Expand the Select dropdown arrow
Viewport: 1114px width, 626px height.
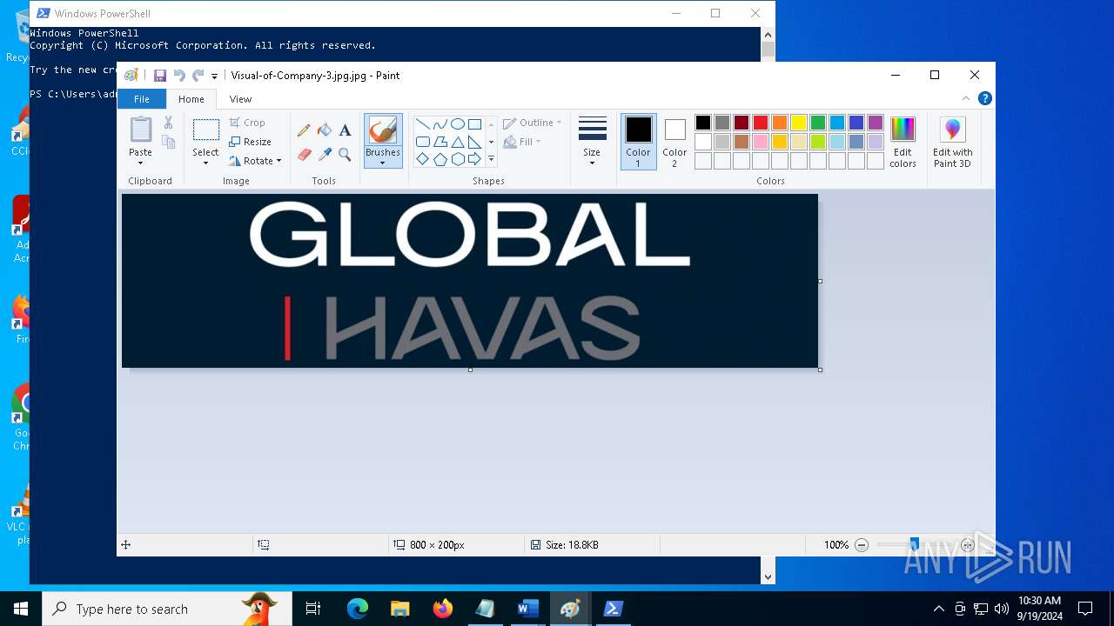click(205, 163)
